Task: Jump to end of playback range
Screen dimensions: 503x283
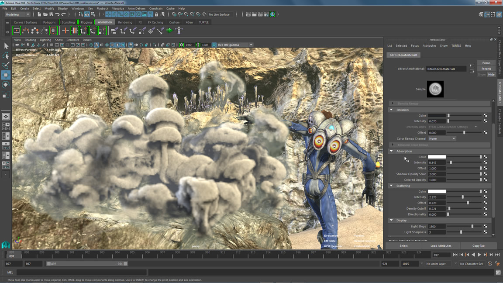Action: click(x=498, y=255)
